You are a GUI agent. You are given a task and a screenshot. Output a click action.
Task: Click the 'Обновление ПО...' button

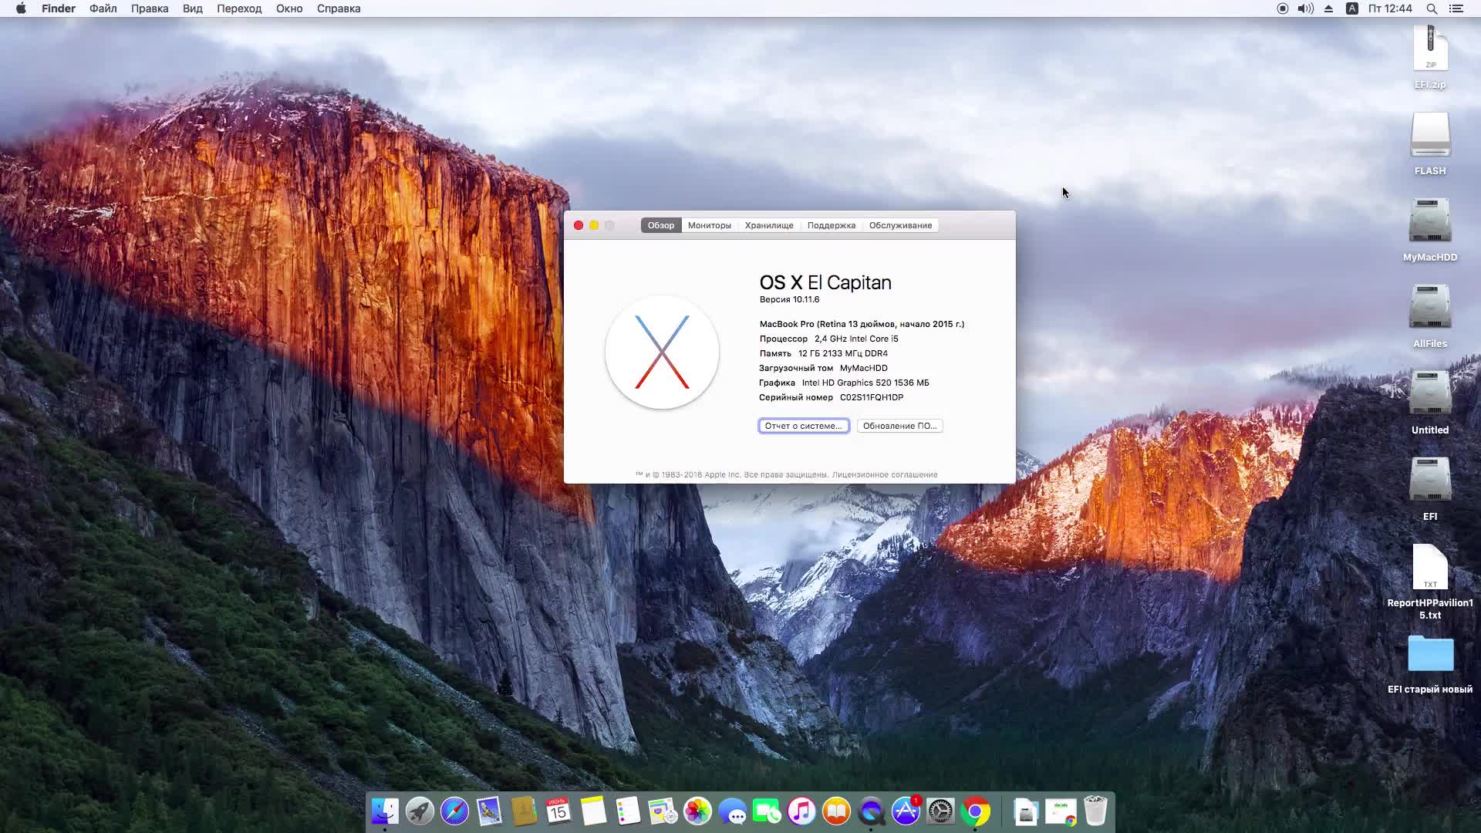coord(899,426)
